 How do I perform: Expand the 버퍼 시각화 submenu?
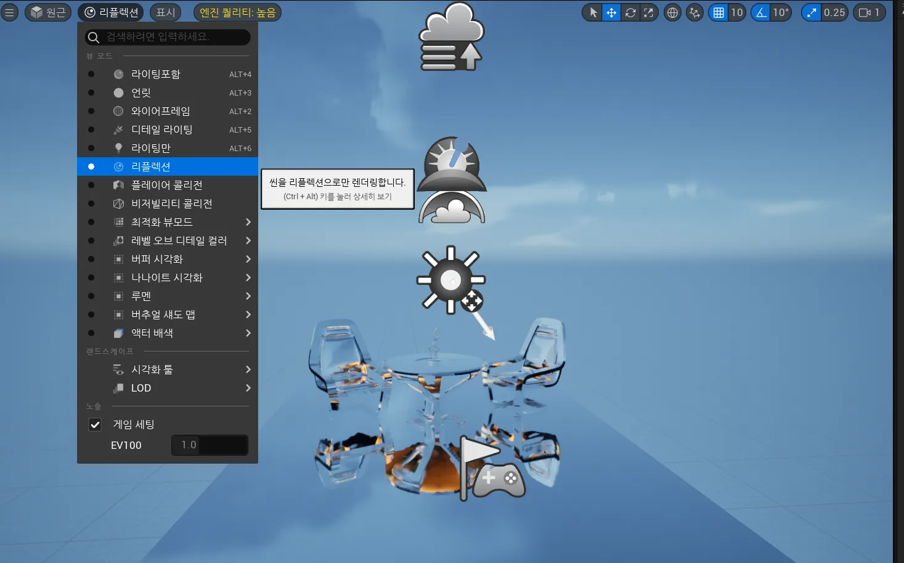(x=168, y=259)
